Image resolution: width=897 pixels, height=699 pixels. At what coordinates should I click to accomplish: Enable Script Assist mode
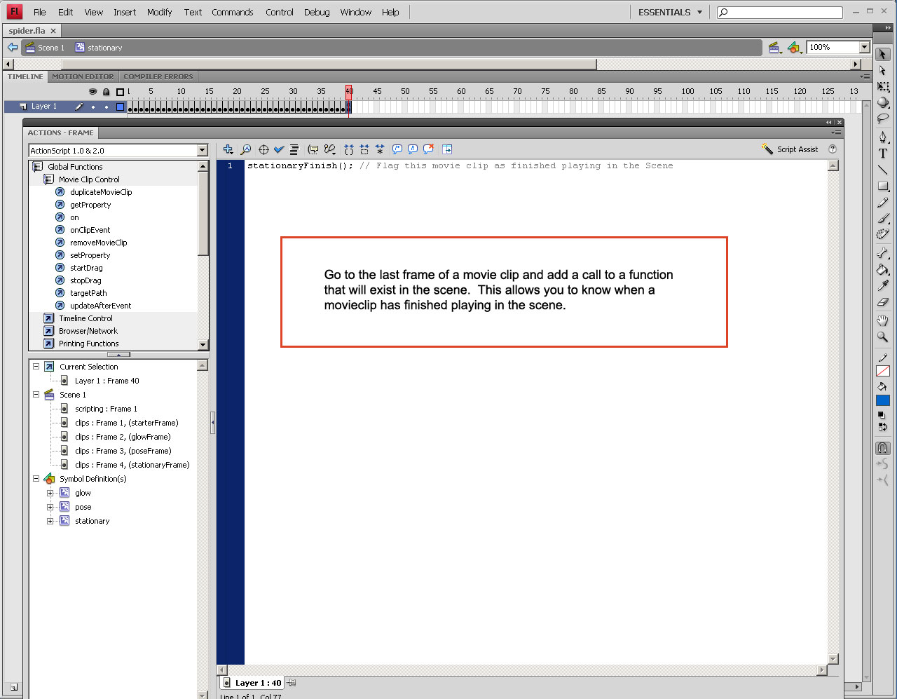[x=790, y=149]
